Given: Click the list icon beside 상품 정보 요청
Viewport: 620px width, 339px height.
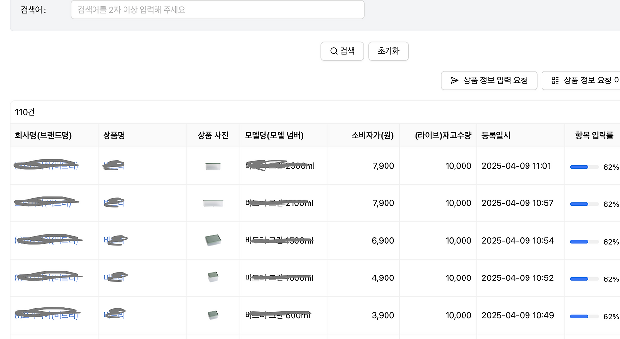Looking at the screenshot, I should pos(555,80).
